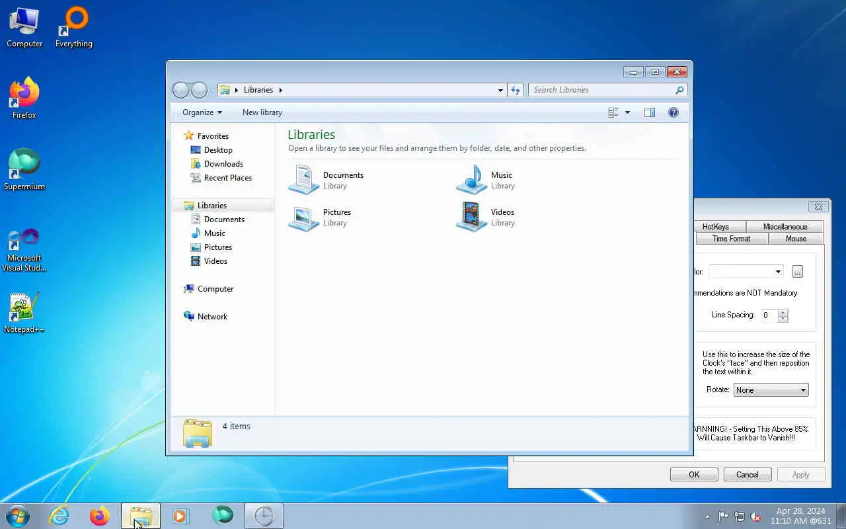Open the Microsoft Visual Studio desktop shortcut

tap(24, 250)
